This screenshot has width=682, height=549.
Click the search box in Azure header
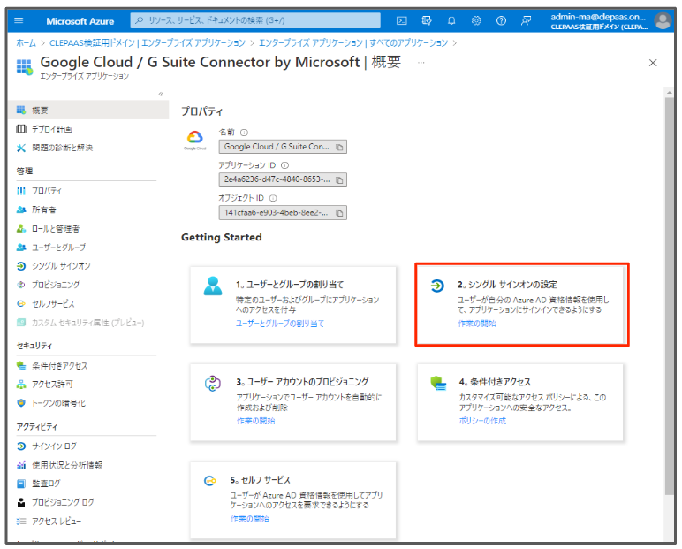point(256,20)
